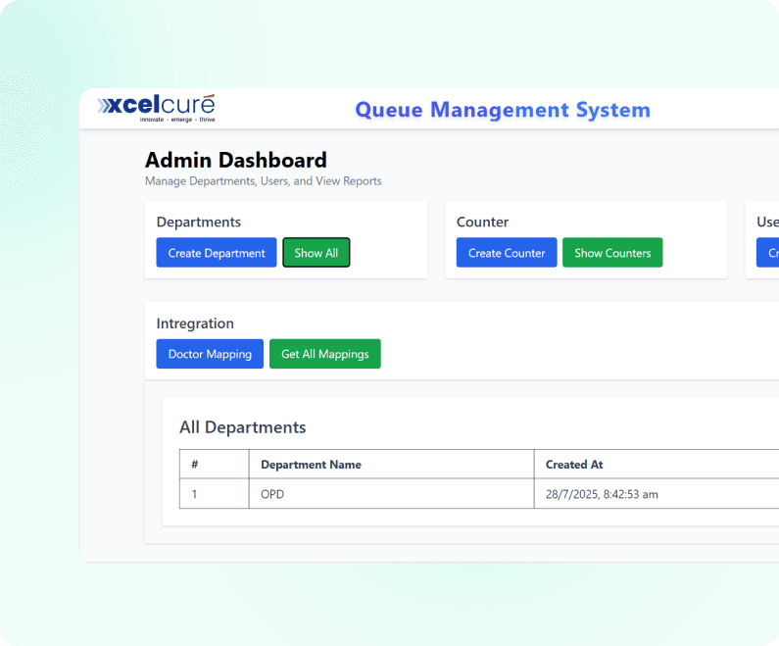Show all departments with Show All
This screenshot has width=779, height=646.
[316, 253]
